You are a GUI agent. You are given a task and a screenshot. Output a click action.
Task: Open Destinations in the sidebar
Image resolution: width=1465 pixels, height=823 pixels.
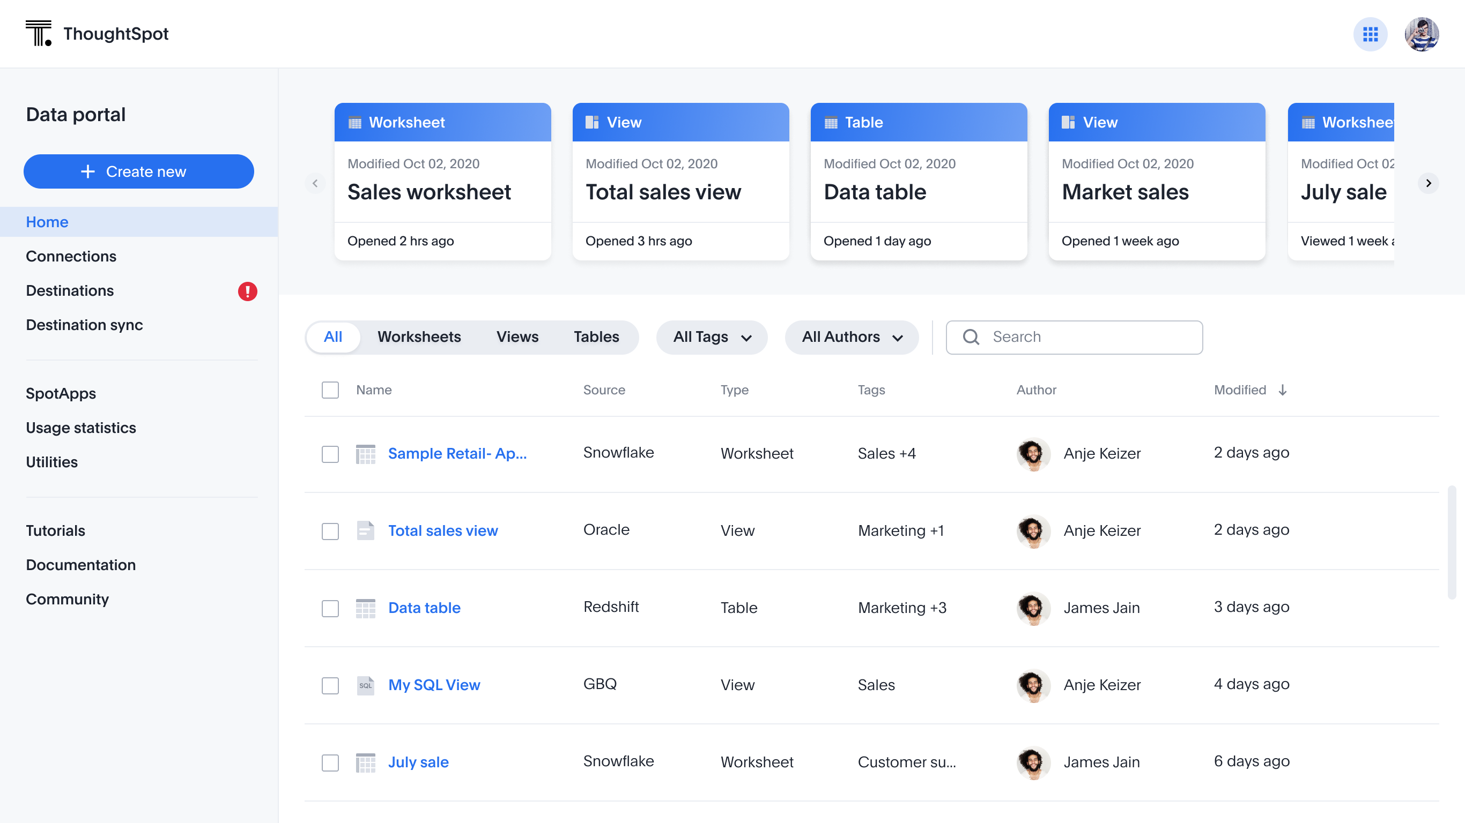tap(70, 290)
